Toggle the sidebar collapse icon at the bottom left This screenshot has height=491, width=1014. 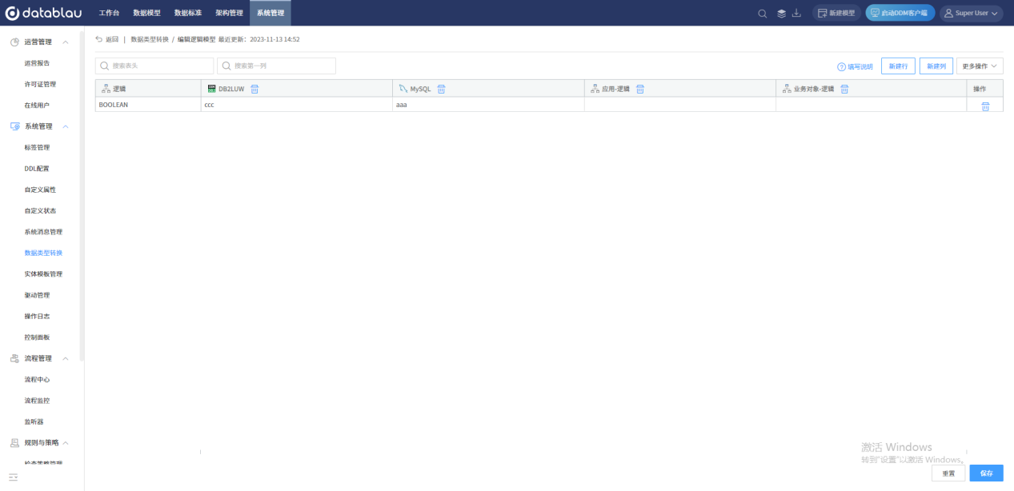[14, 477]
